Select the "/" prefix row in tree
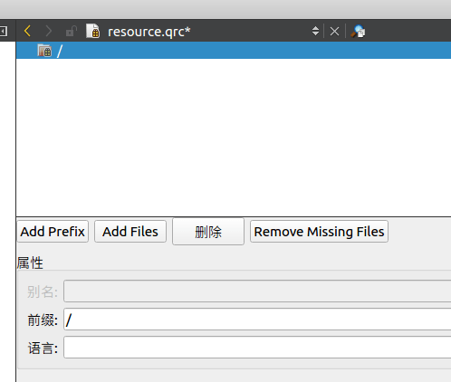The height and width of the screenshot is (382, 451). point(234,51)
